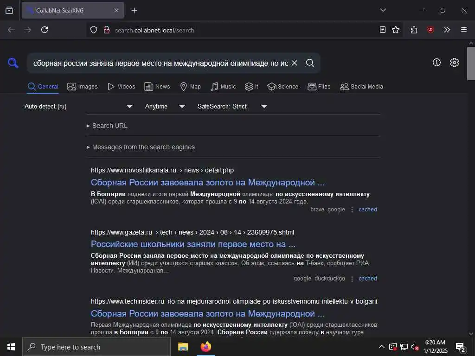
Task: Switch to Files search tab
Action: (319, 87)
